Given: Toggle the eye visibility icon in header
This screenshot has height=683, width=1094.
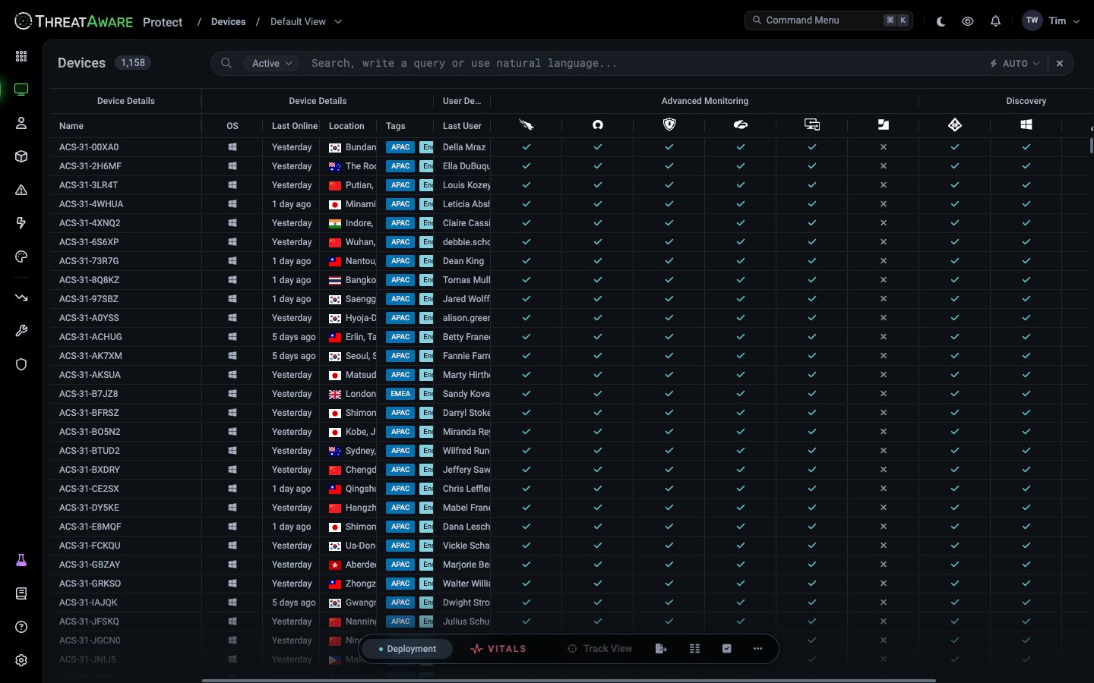Looking at the screenshot, I should coord(968,21).
